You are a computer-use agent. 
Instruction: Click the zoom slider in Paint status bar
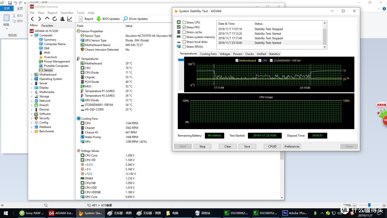pos(369,205)
